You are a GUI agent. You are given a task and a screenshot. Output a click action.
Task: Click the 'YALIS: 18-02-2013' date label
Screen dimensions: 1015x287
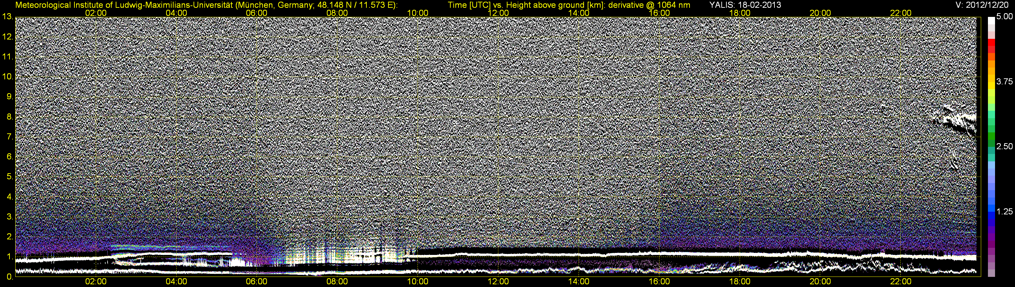[x=745, y=5]
